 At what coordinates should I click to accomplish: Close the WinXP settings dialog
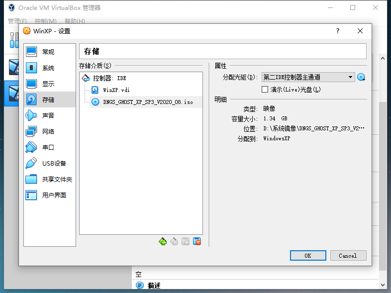(x=360, y=31)
